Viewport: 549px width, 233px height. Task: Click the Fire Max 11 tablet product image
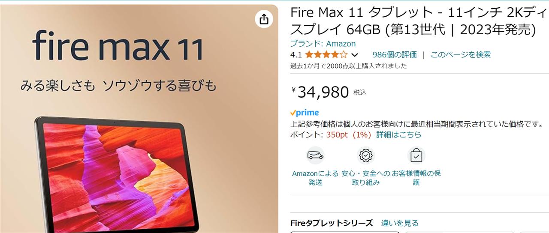[139, 119]
